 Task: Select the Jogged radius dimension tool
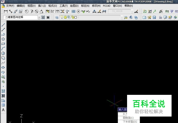pos(32,11)
